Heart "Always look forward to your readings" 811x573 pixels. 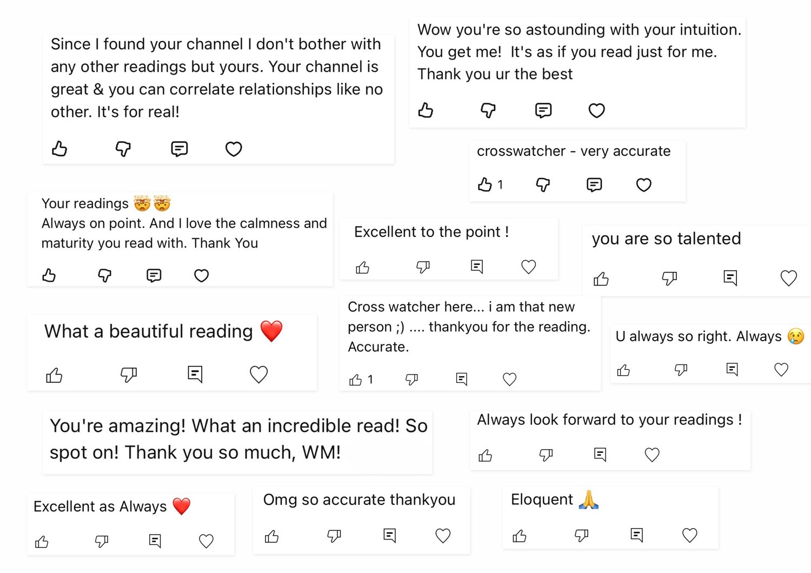[652, 455]
